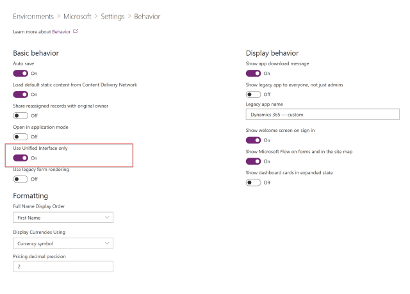Enable Share reassigned records with original owner
Screen dimensions: 410x294
(x=20, y=115)
